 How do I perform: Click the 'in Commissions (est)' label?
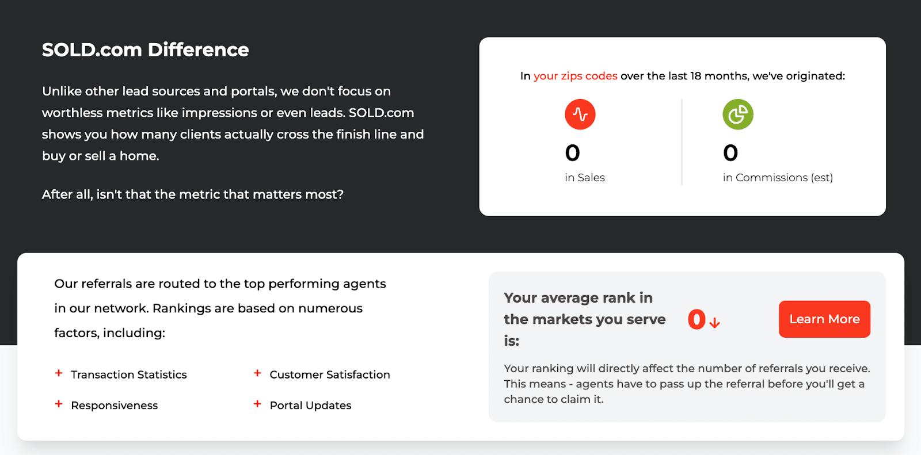coord(778,178)
